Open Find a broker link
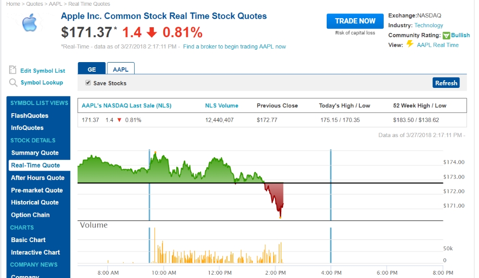The width and height of the screenshot is (479, 278). pyautogui.click(x=234, y=47)
